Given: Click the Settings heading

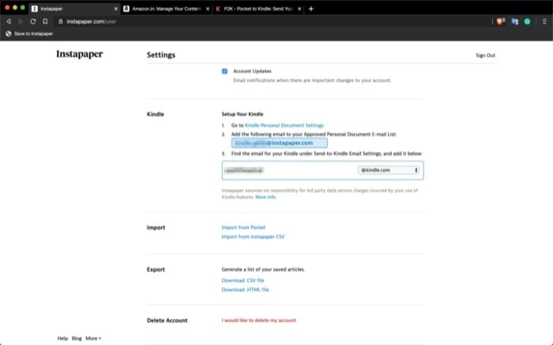Looking at the screenshot, I should tap(161, 55).
